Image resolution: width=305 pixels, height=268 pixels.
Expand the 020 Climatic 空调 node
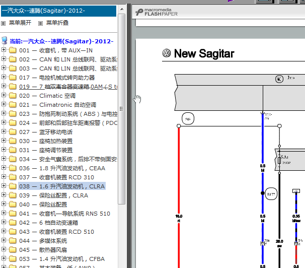point(4,95)
